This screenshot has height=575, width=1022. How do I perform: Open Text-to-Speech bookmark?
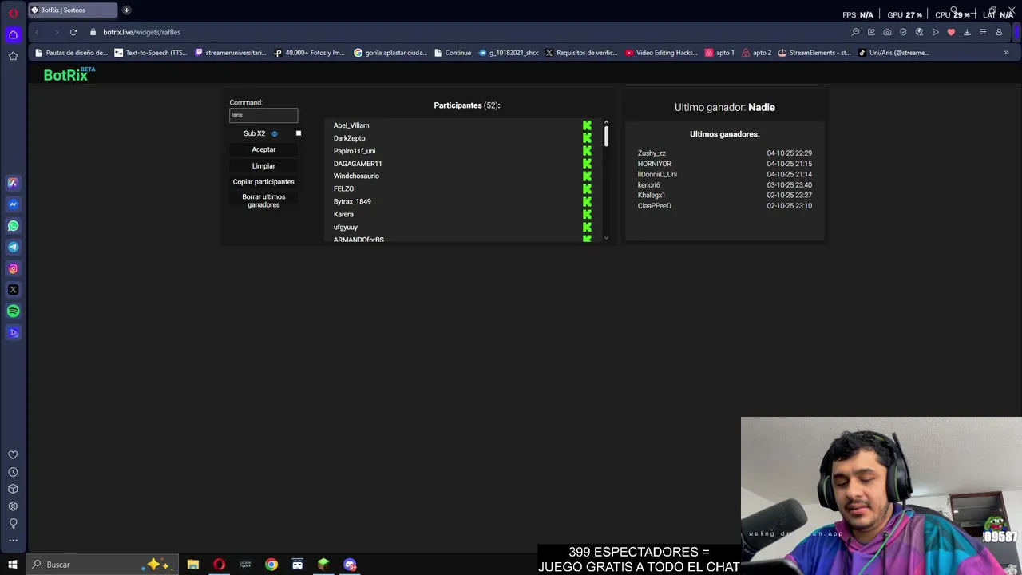click(x=151, y=53)
